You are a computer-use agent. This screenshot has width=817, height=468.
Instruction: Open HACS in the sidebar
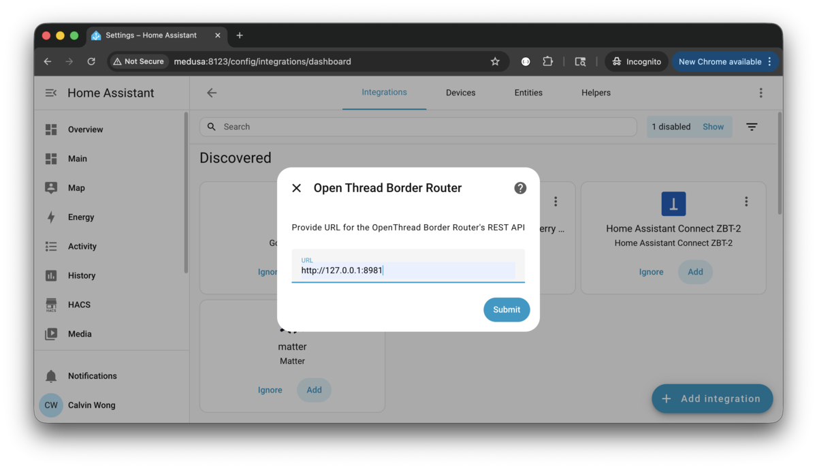pyautogui.click(x=79, y=305)
